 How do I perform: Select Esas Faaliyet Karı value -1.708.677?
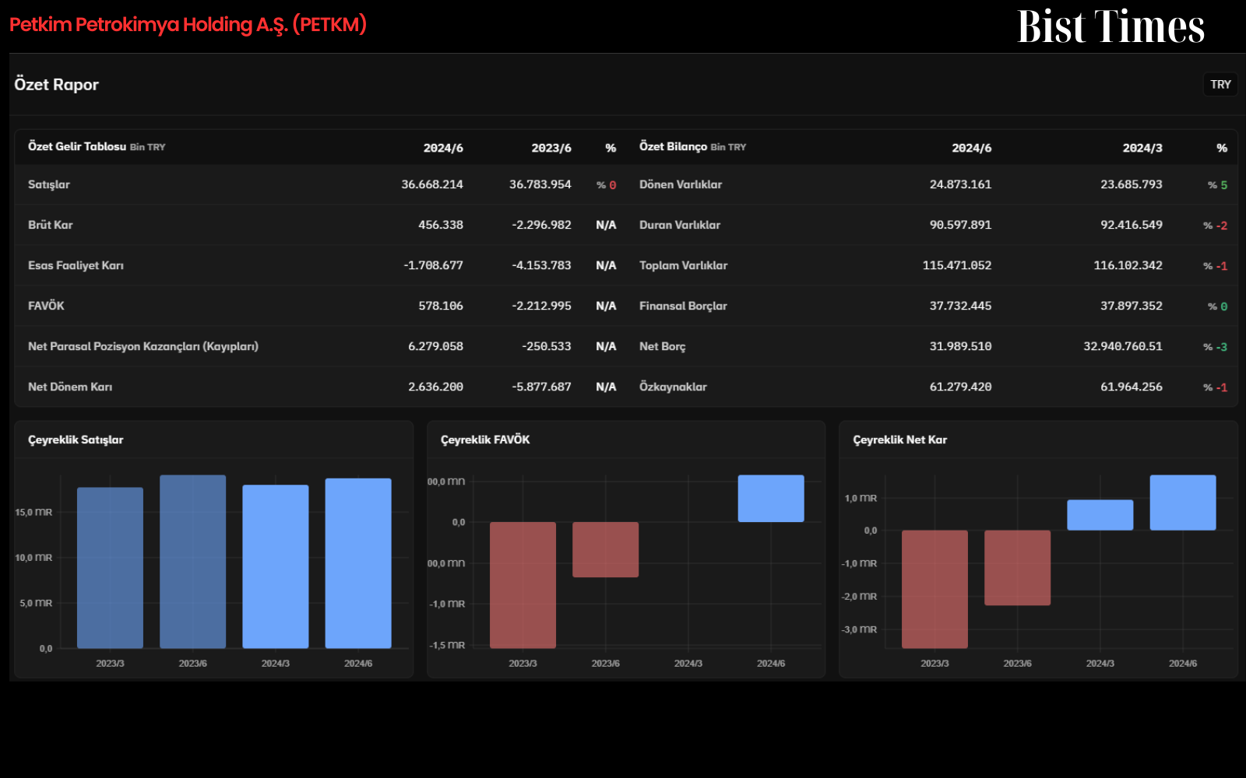pos(433,265)
